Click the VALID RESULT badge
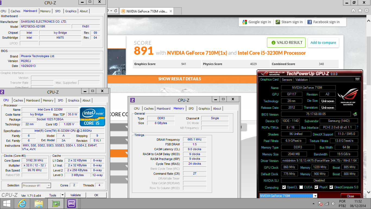The height and width of the screenshot is (209, 371). [286, 42]
